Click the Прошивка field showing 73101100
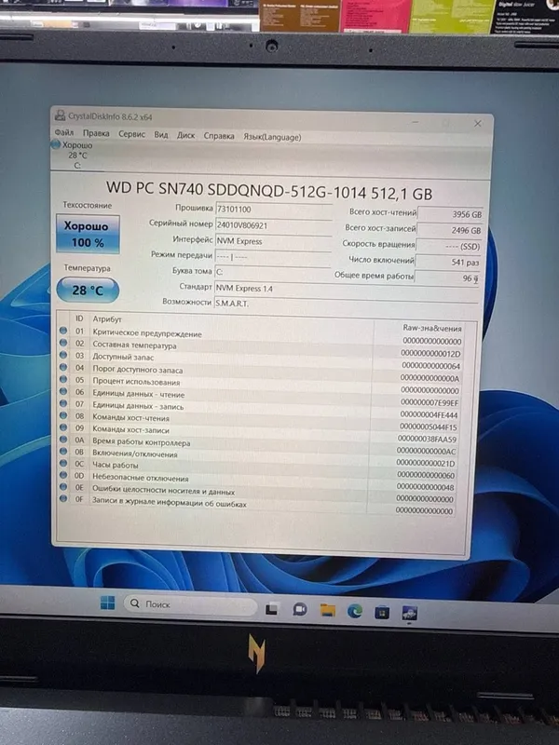The width and height of the screenshot is (559, 745). [x=273, y=210]
